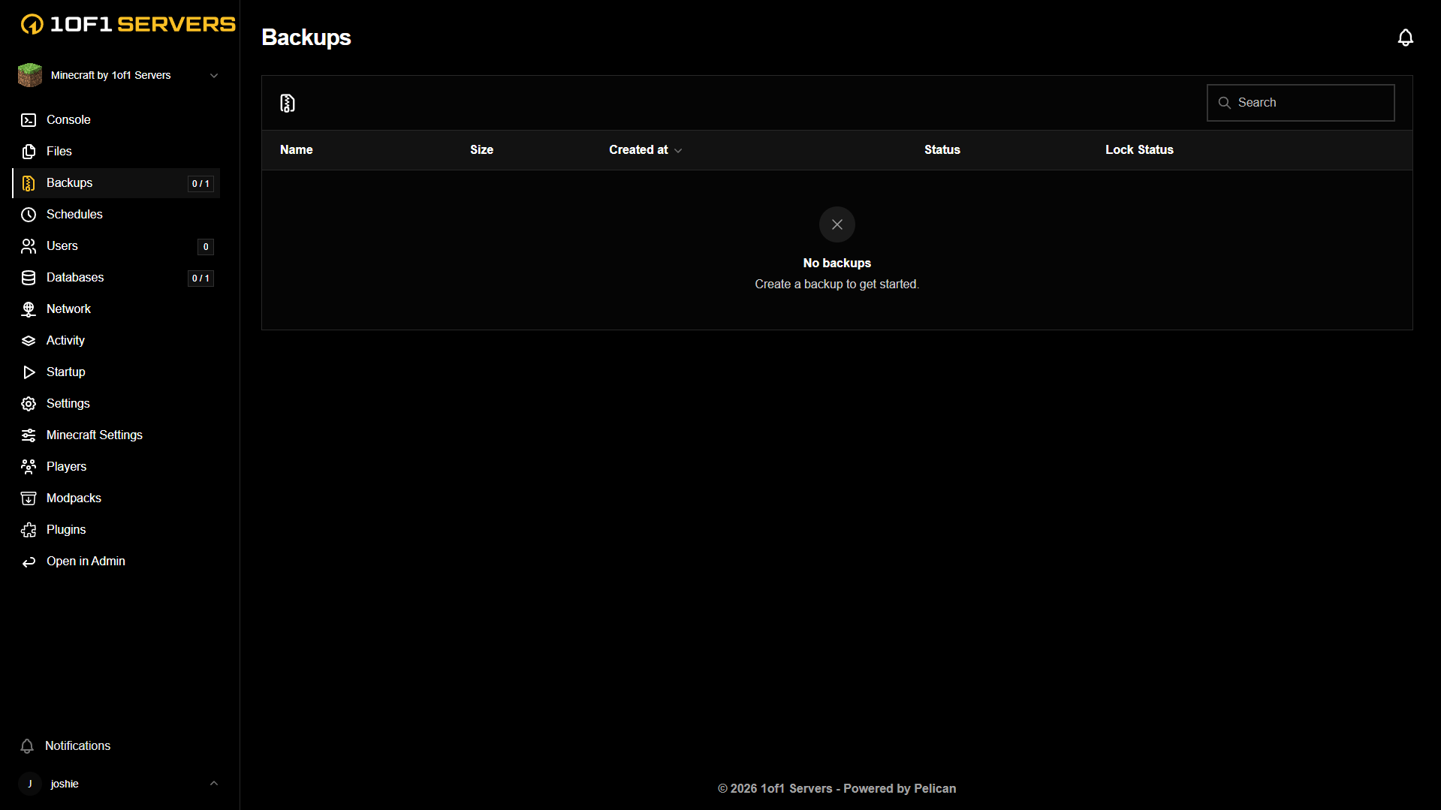Click the Plugins puzzle piece icon
This screenshot has width=1441, height=810.
point(29,530)
